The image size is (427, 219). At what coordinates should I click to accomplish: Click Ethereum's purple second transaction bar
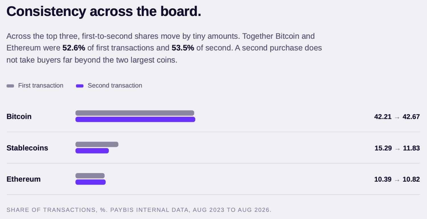pos(91,182)
